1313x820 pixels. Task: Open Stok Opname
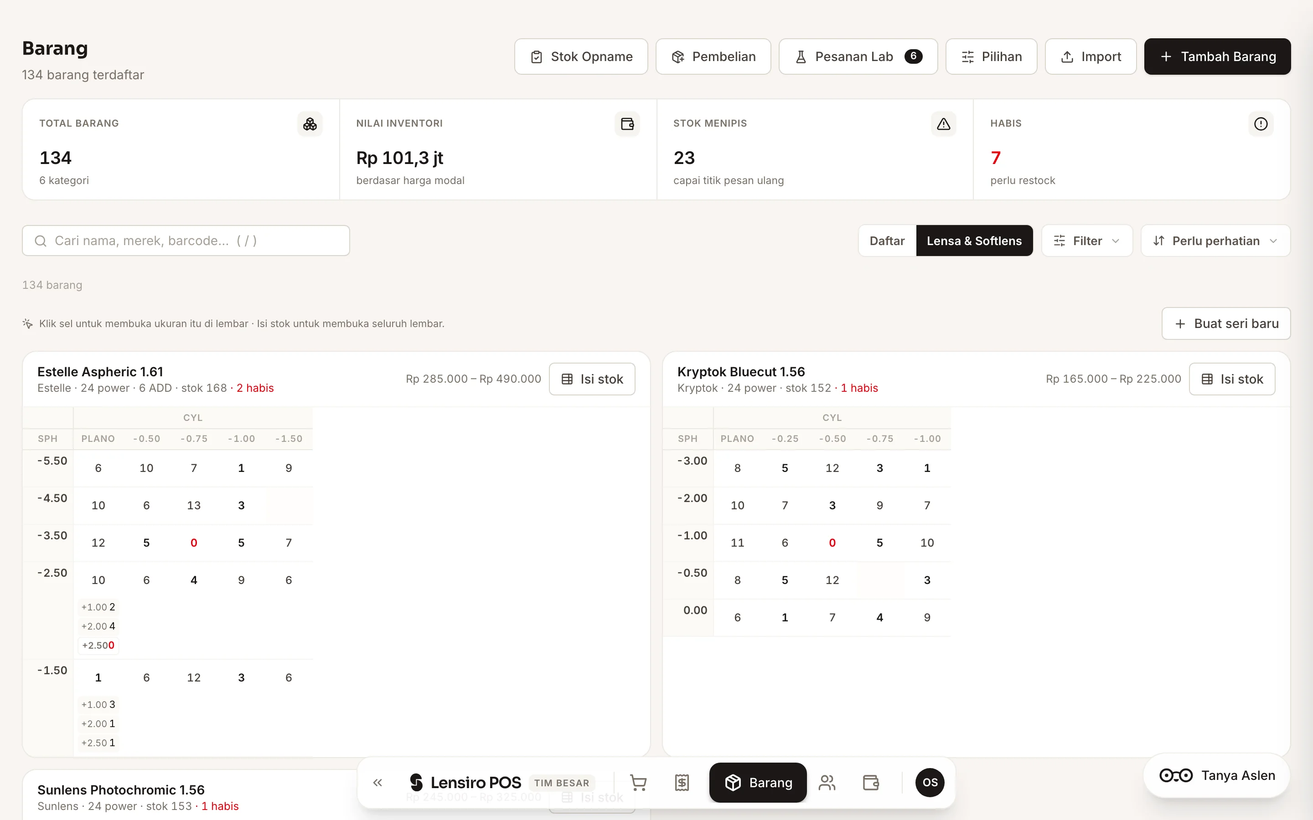pyautogui.click(x=581, y=56)
